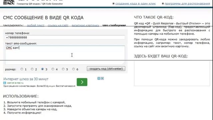
Task: Click the QR code logo icon
Action: [x=9, y=2]
